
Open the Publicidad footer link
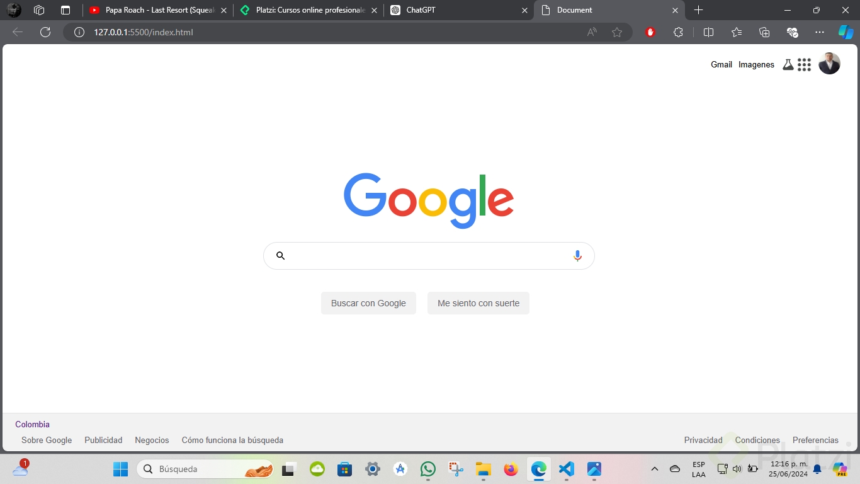(103, 440)
